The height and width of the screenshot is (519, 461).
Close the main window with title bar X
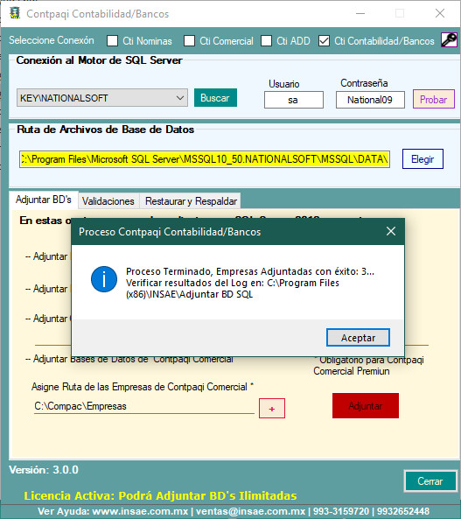click(440, 14)
